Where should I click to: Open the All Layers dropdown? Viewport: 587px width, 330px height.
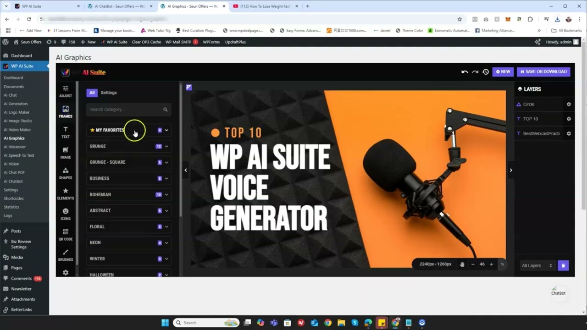pos(537,265)
